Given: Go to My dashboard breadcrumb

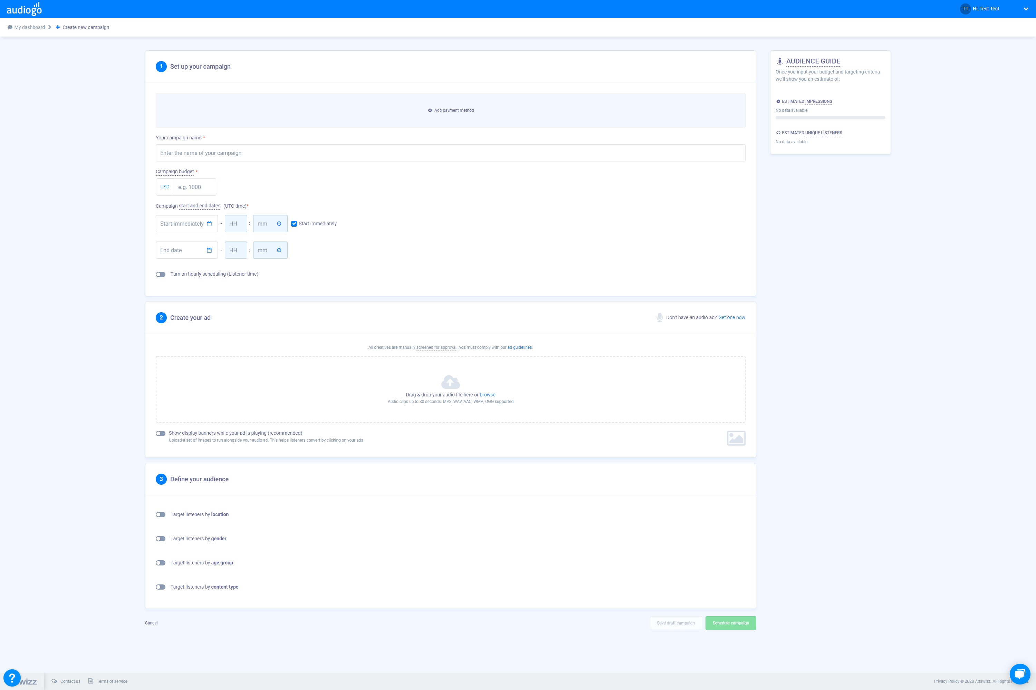Looking at the screenshot, I should (x=29, y=27).
